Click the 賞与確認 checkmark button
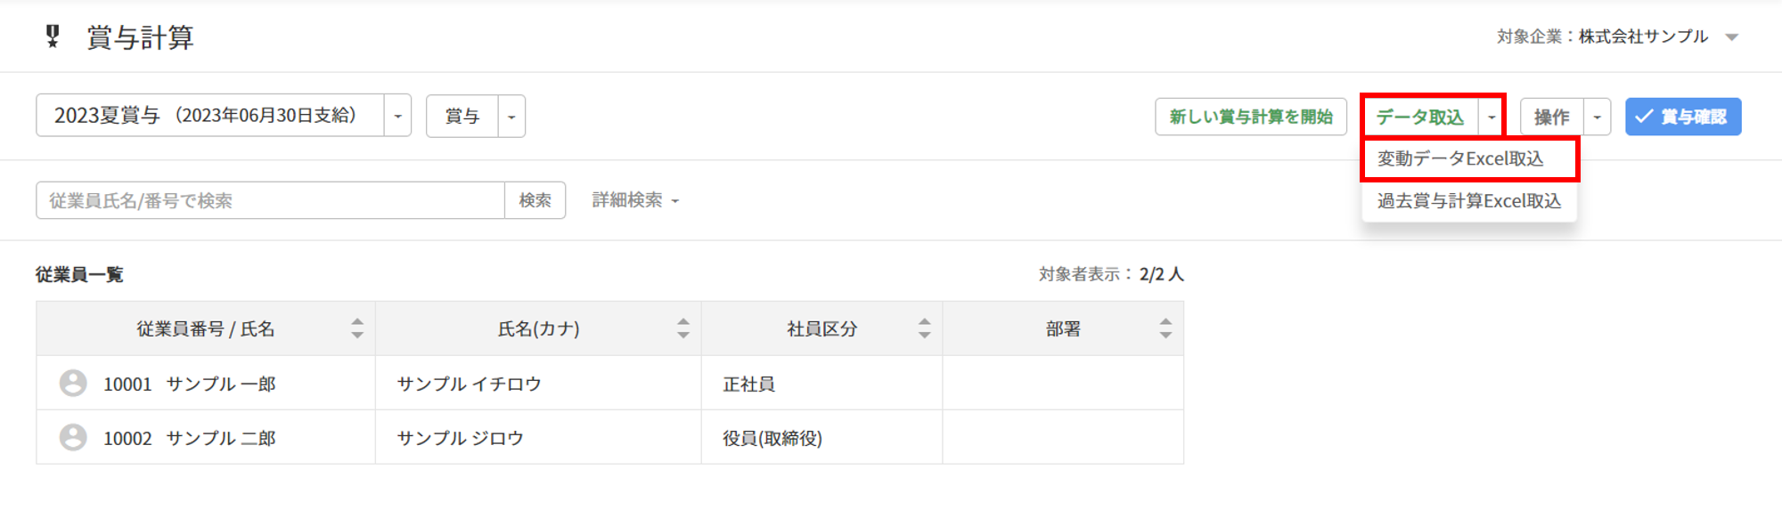Viewport: 1782px width, 510px height. (1683, 117)
